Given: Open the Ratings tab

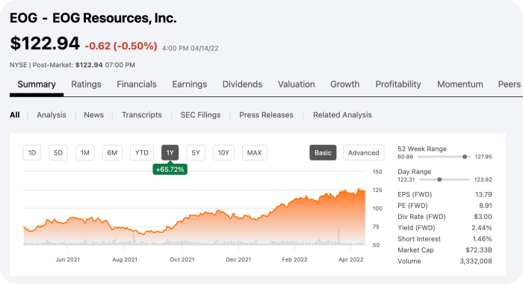Looking at the screenshot, I should [x=86, y=84].
